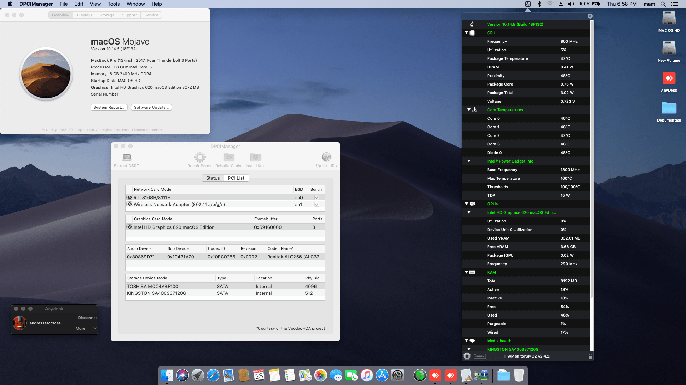Screen dimensions: 686x385
Task: Switch to the PCI List tab
Action: 236,178
